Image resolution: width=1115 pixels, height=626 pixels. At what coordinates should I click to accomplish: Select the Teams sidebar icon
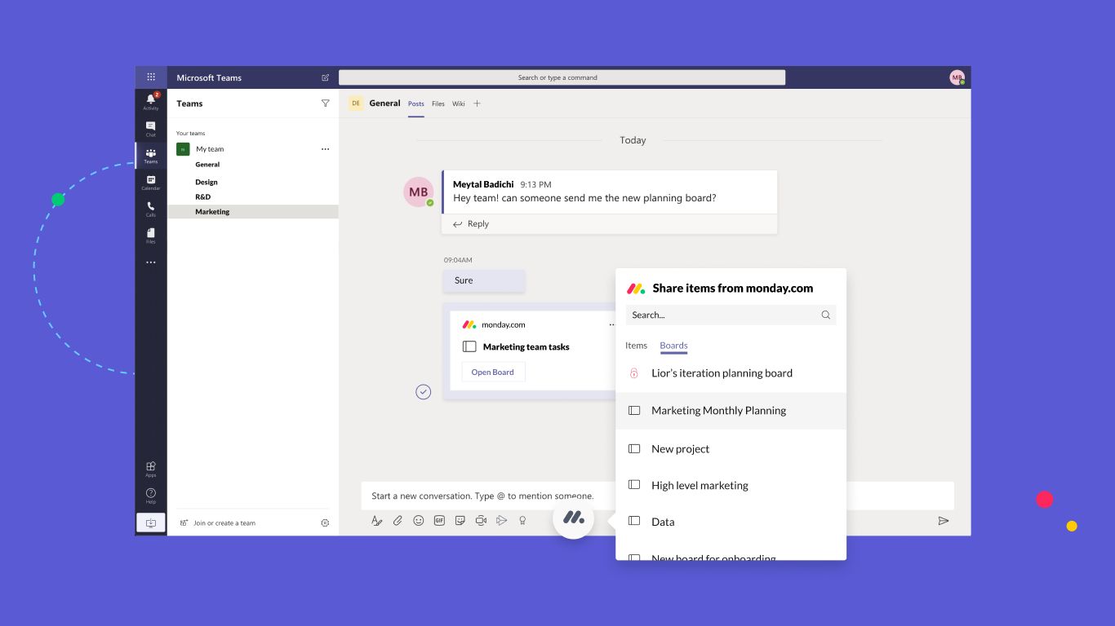pyautogui.click(x=151, y=156)
